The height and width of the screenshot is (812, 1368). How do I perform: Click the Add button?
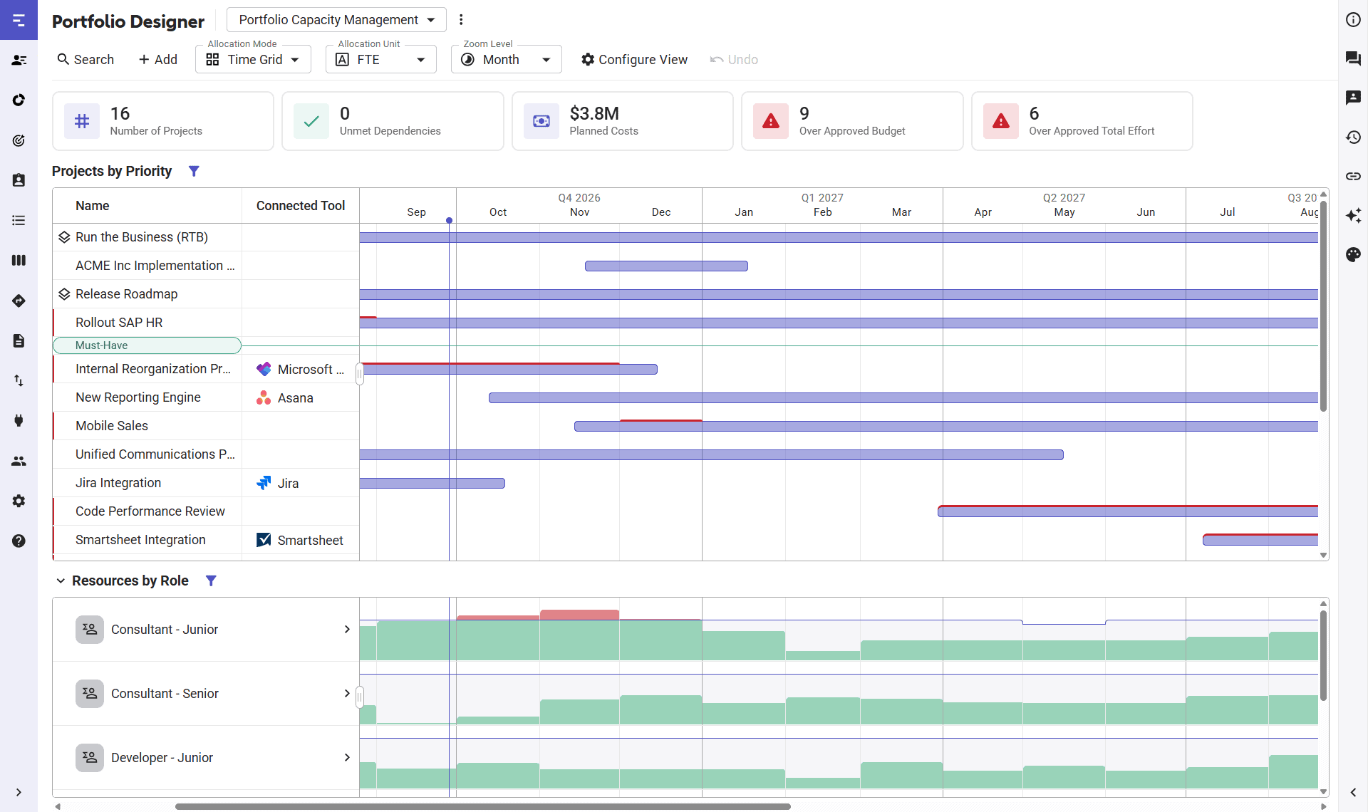pos(158,59)
